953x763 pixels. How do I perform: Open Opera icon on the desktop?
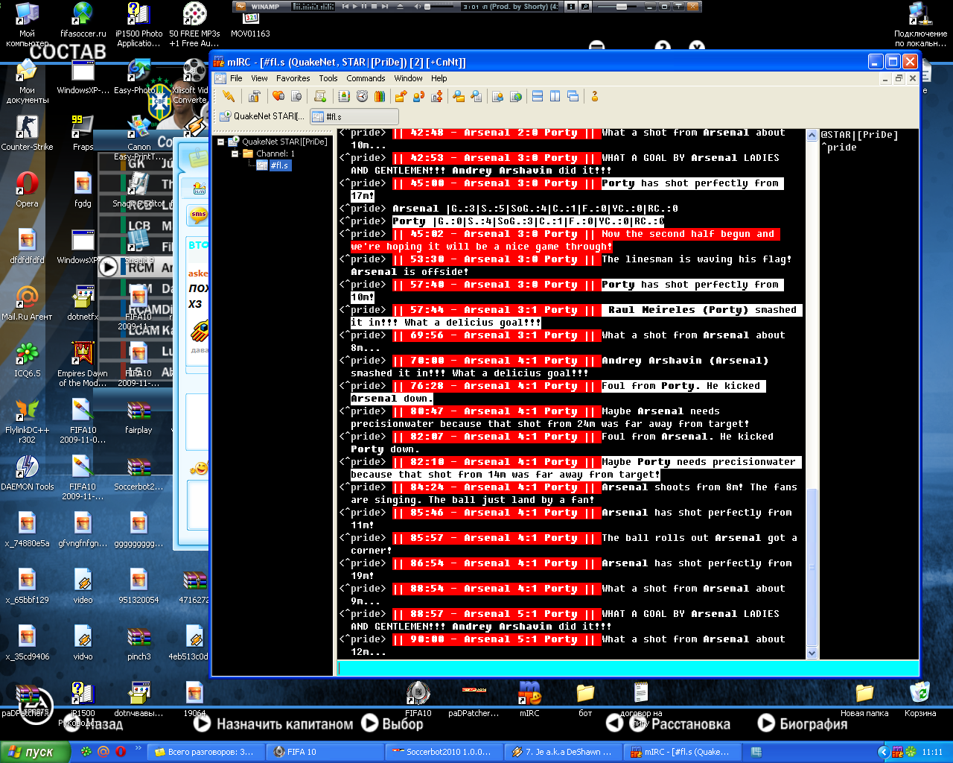[27, 189]
